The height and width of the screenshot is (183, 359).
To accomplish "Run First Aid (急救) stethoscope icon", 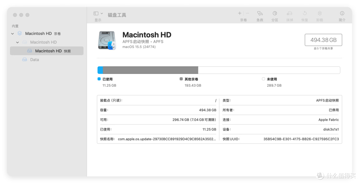I will tap(260, 13).
